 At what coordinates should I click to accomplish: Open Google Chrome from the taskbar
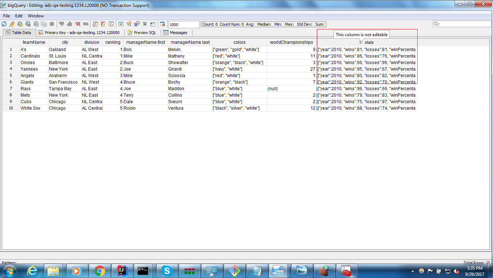point(100,270)
